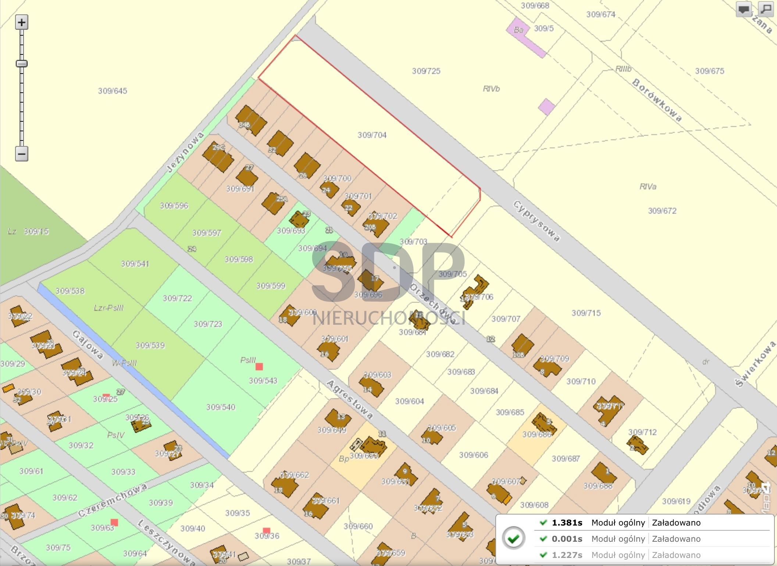
Task: Select the 1.381s load time entry
Action: pos(567,523)
